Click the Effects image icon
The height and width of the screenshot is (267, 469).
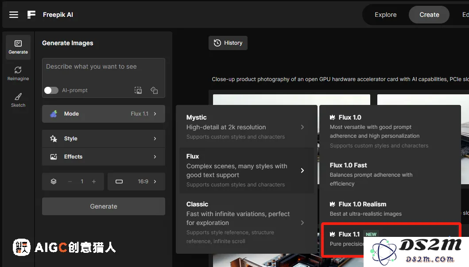[x=54, y=157]
